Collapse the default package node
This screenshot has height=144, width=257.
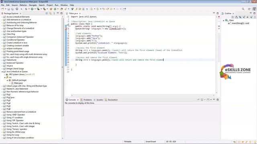click(7, 80)
